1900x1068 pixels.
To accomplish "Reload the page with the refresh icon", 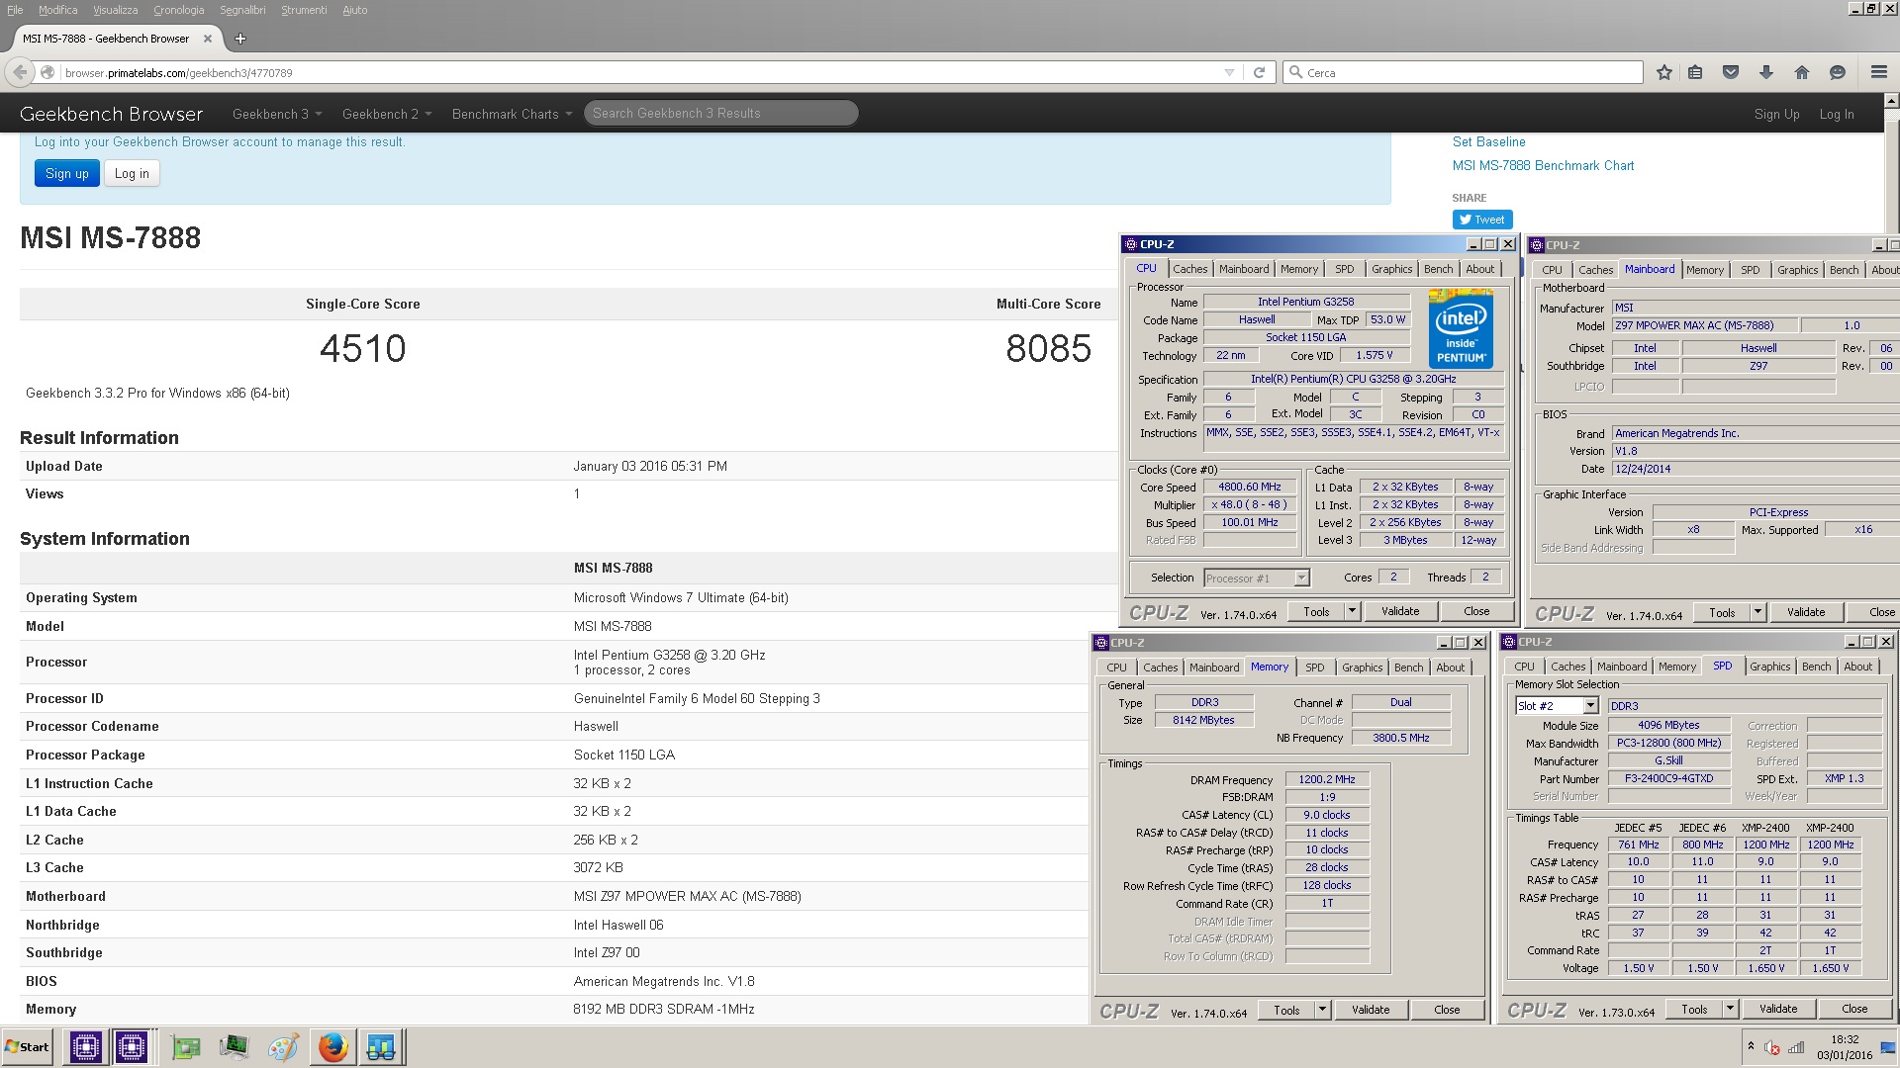I will (x=1259, y=72).
